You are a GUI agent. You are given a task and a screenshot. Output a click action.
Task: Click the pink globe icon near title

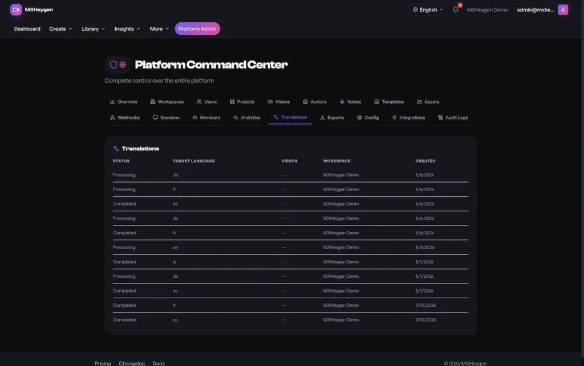(x=123, y=65)
